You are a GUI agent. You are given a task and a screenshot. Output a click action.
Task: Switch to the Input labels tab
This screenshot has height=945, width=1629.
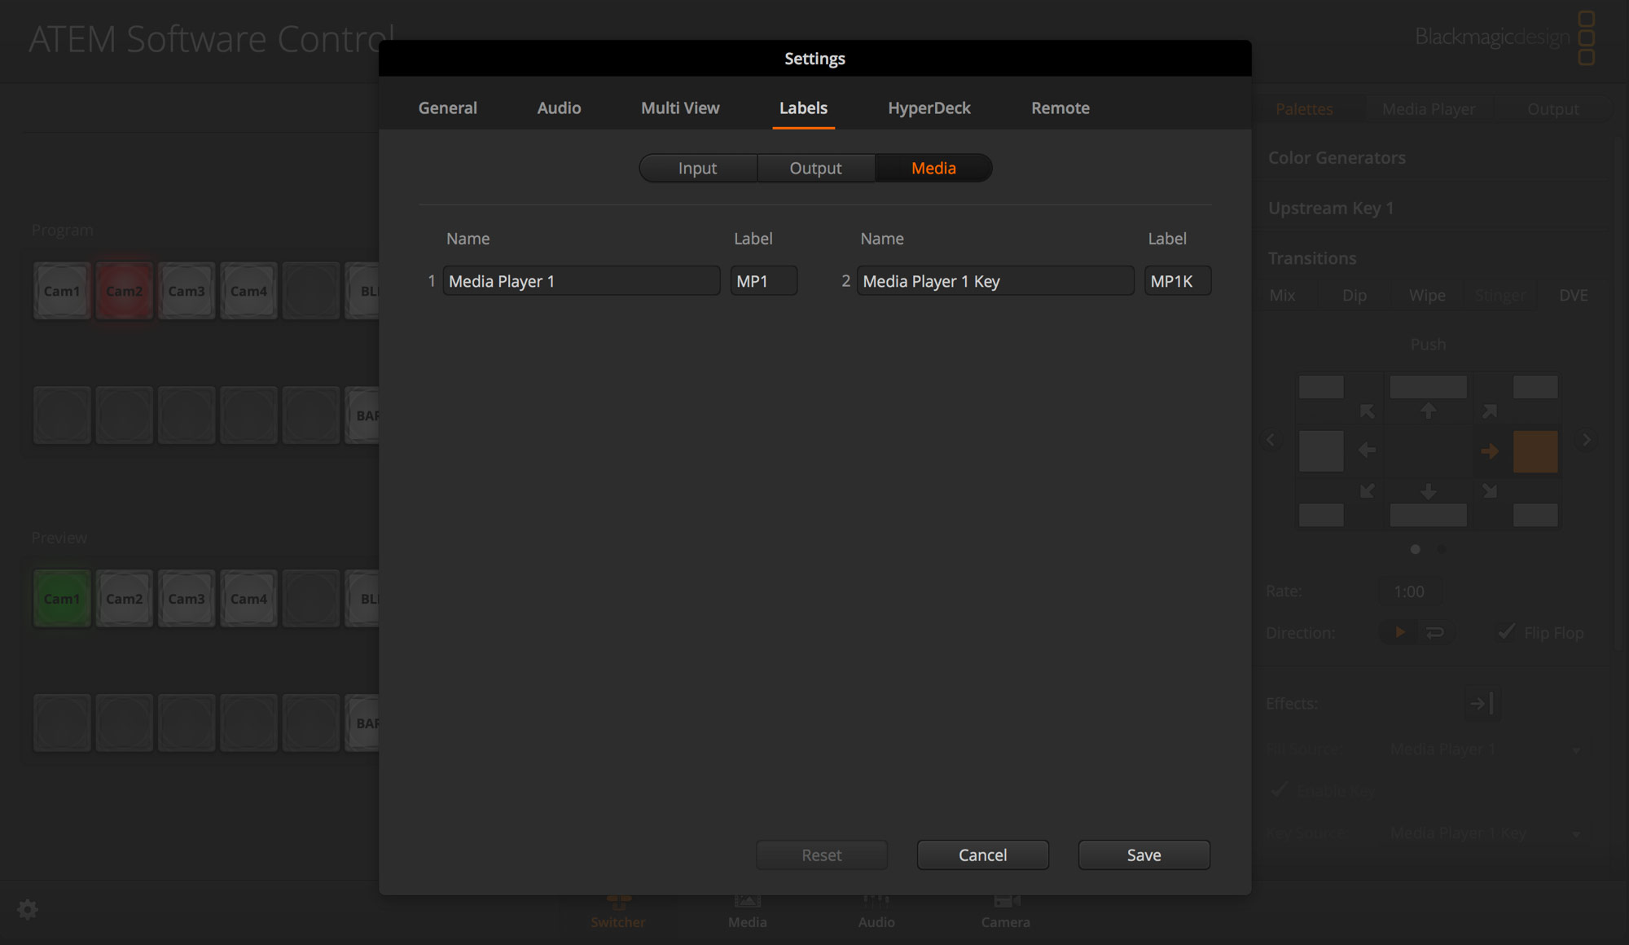(697, 168)
